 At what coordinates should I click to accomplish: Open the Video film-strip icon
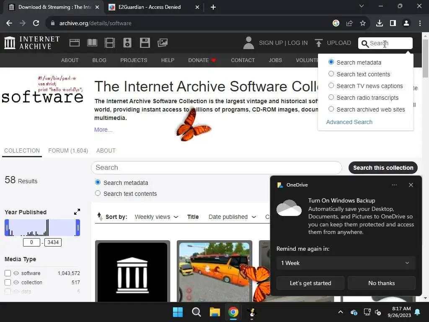coord(110,43)
